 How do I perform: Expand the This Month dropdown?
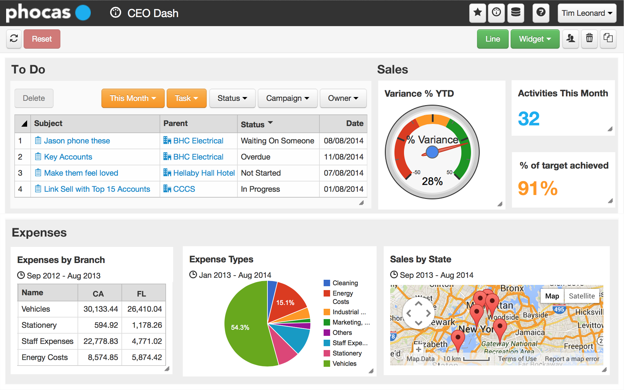pos(133,98)
